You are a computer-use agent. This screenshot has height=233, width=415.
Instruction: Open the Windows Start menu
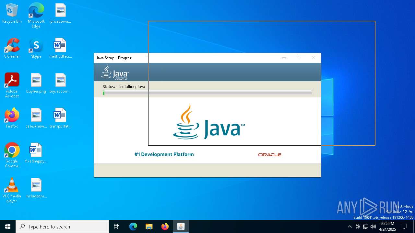[x=8, y=227]
